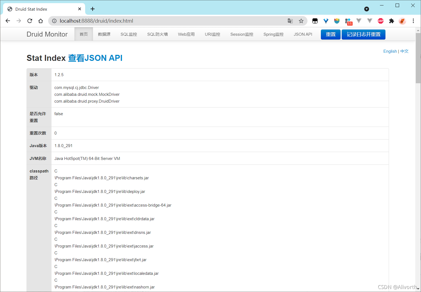Image resolution: width=421 pixels, height=292 pixels.
Task: Click the translate page icon
Action: (290, 21)
